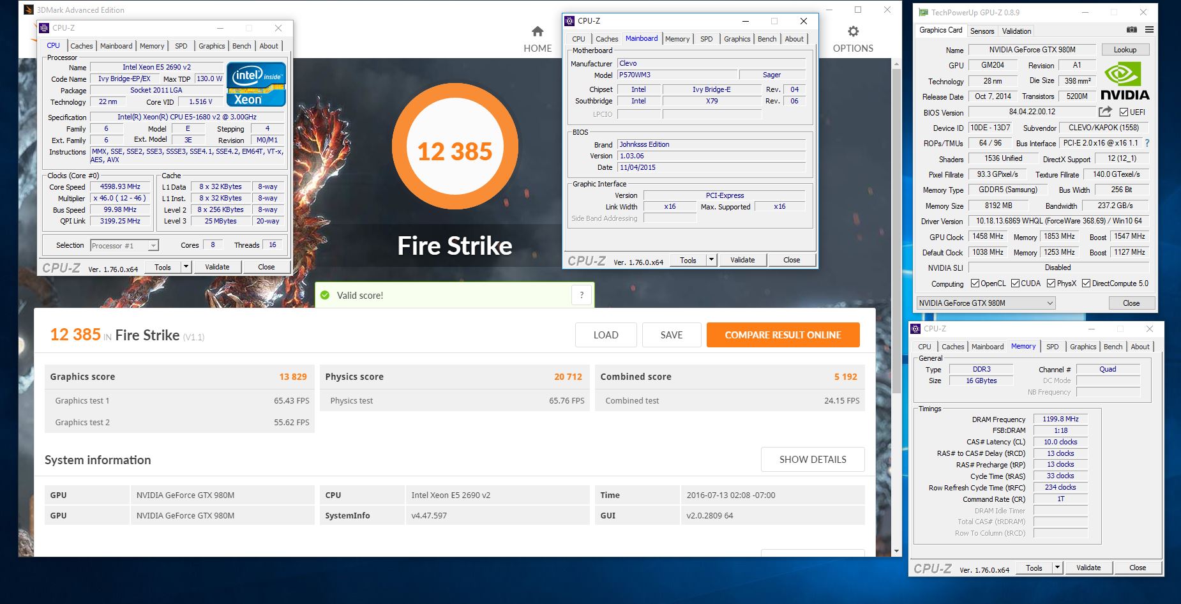1181x604 pixels.
Task: Click Time value 2016-07-13 02:08
Action: [x=731, y=495]
